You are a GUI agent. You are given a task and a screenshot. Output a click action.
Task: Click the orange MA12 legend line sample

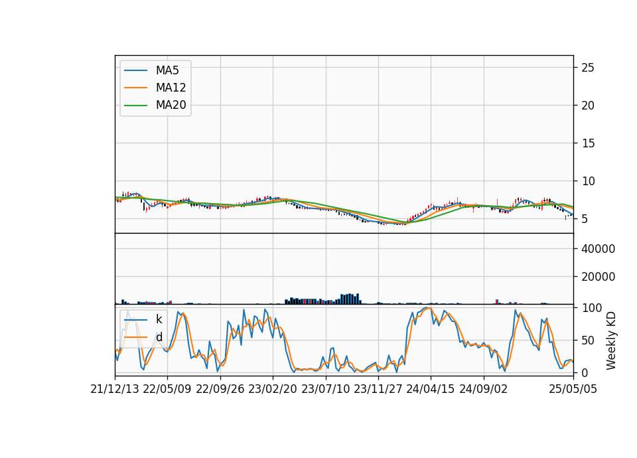click(135, 88)
